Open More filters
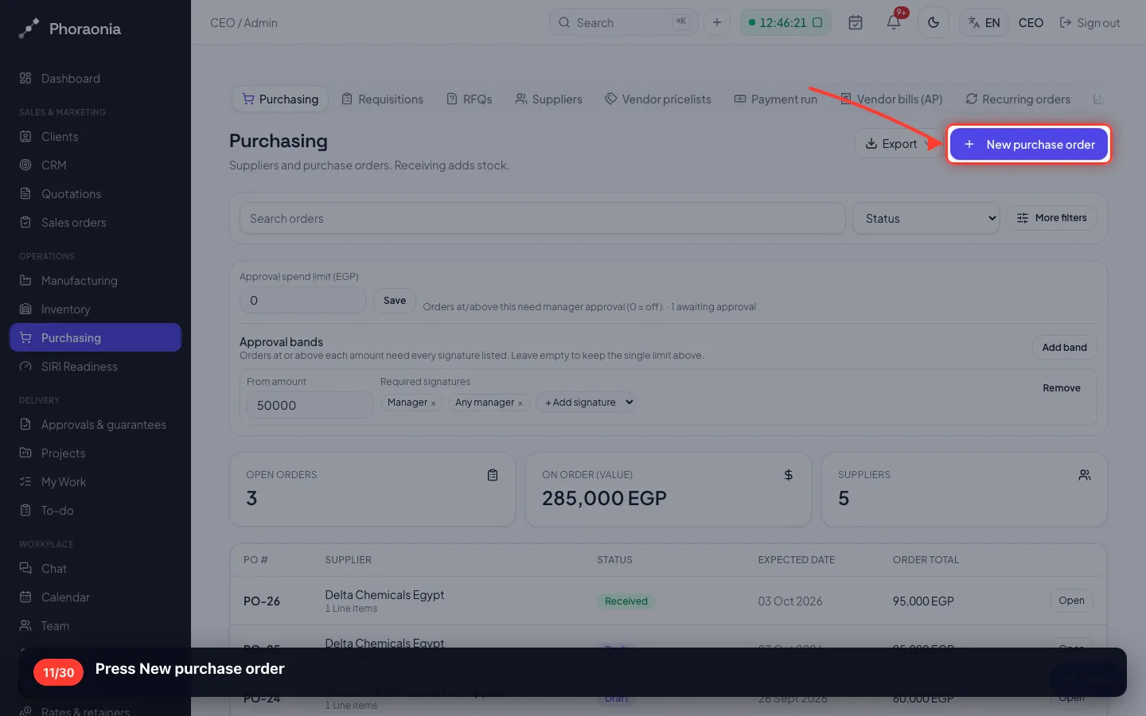The image size is (1146, 716). click(1051, 218)
